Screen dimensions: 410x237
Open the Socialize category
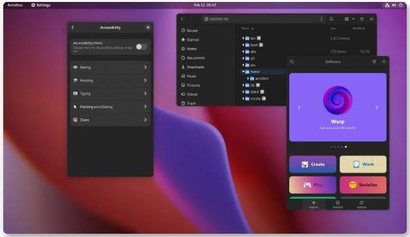coord(363,185)
